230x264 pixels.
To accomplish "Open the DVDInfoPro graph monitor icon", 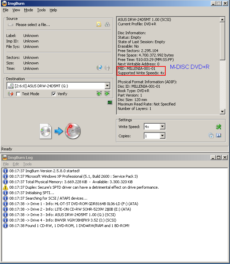I will click(x=110, y=102).
